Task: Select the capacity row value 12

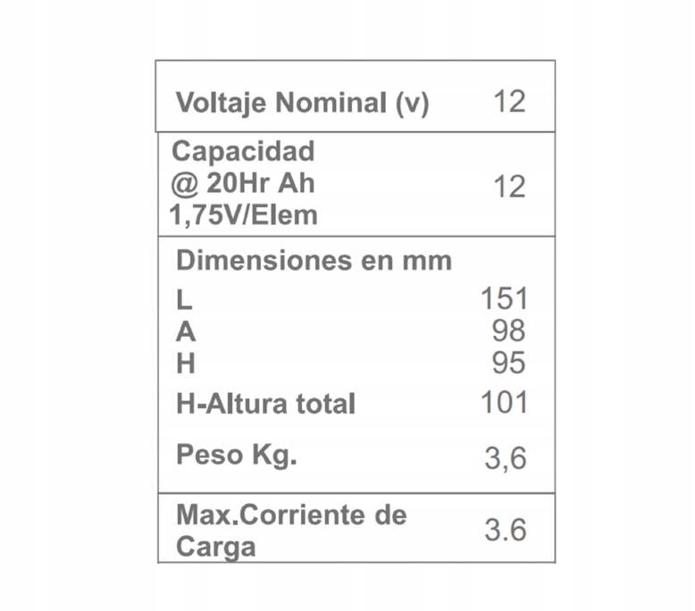Action: click(509, 187)
